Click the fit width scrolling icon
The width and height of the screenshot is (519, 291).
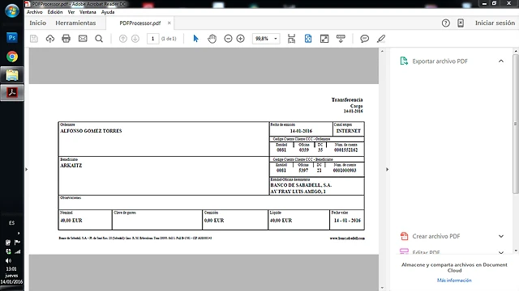pyautogui.click(x=291, y=39)
